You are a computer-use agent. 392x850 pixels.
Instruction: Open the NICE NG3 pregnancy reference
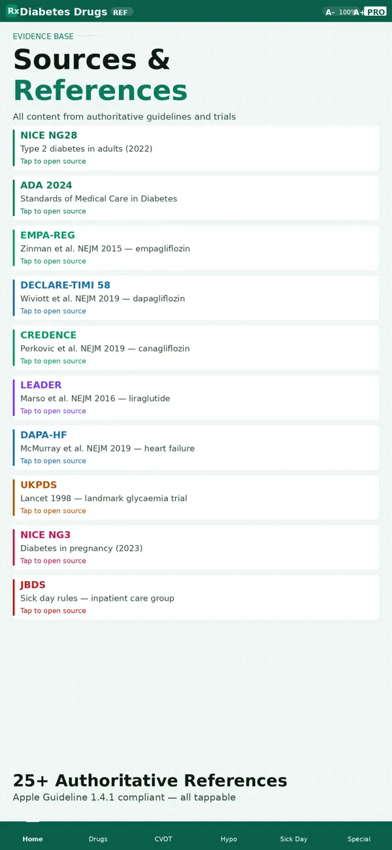(196, 548)
